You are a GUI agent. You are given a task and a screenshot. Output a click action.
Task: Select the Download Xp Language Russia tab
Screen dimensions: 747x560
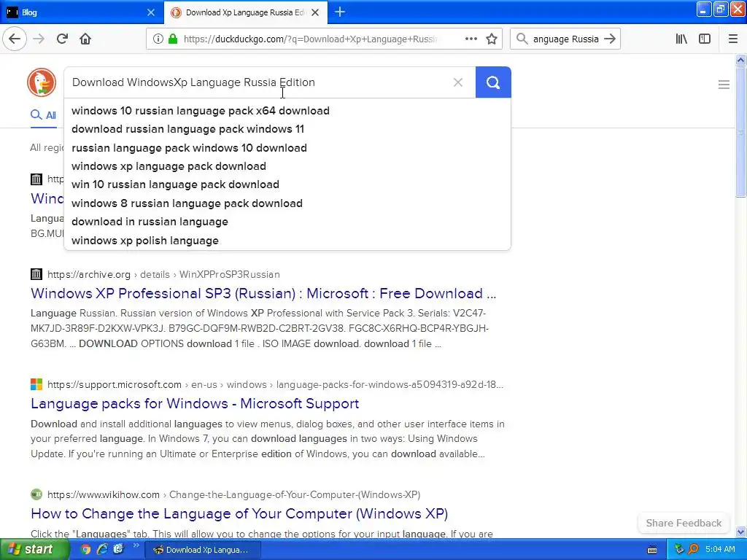click(246, 12)
